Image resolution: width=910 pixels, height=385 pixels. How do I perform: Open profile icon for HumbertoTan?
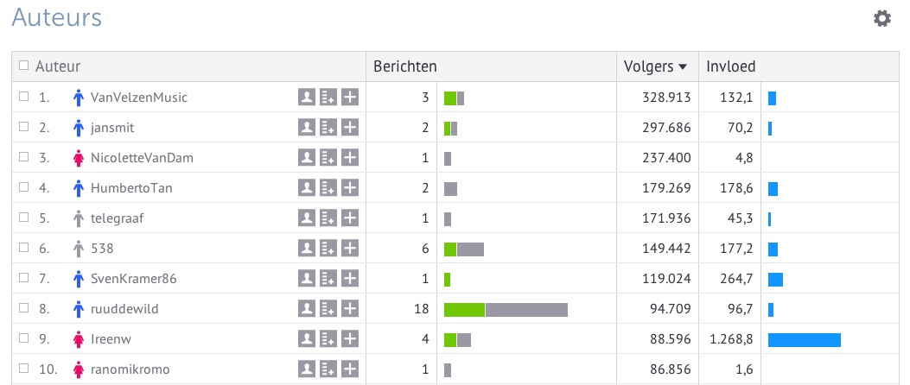click(306, 188)
